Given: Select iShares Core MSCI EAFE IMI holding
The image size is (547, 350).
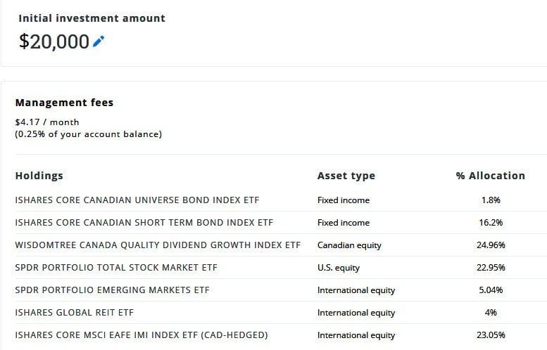Looking at the screenshot, I should 142,335.
